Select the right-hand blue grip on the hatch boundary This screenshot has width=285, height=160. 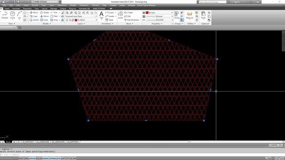217,59
